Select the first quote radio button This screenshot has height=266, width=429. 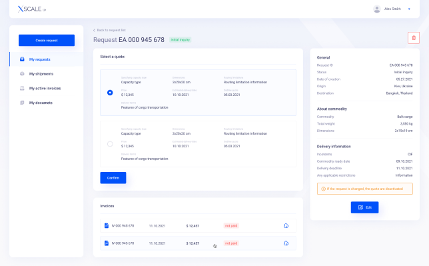coord(110,93)
